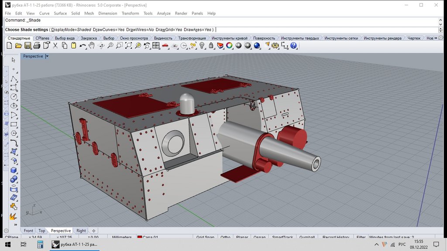The width and height of the screenshot is (447, 251).
Task: Click the Millimeters units in the status bar
Action: click(122, 237)
